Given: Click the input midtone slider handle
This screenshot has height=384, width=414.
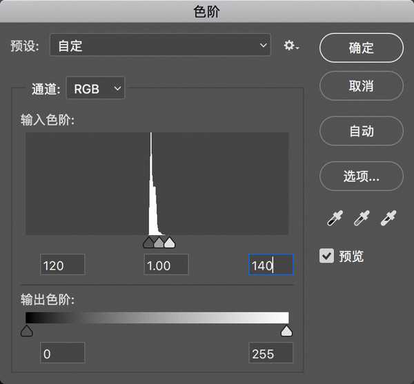Looking at the screenshot, I should click(x=159, y=242).
